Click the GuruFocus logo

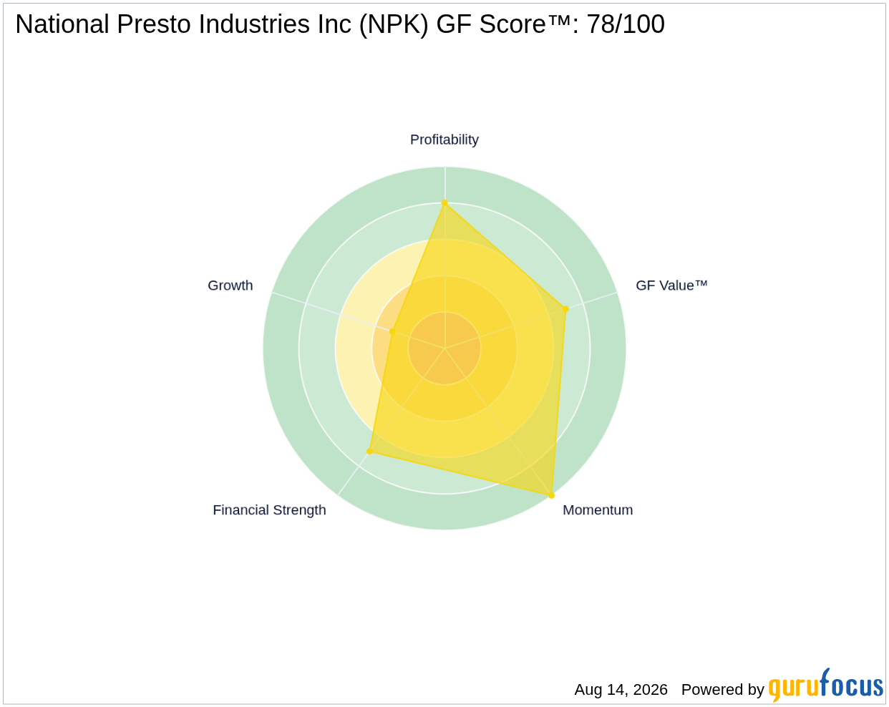tap(826, 686)
